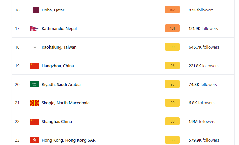The image size is (239, 145).
Task: Click the Taiwan TW flag placeholder
Action: pyautogui.click(x=34, y=47)
